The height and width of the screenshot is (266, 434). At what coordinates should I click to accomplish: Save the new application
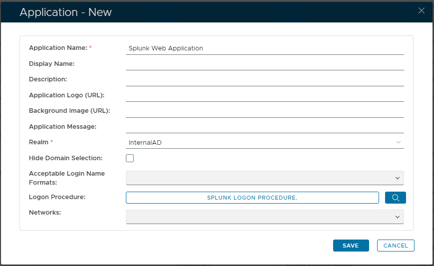click(351, 246)
